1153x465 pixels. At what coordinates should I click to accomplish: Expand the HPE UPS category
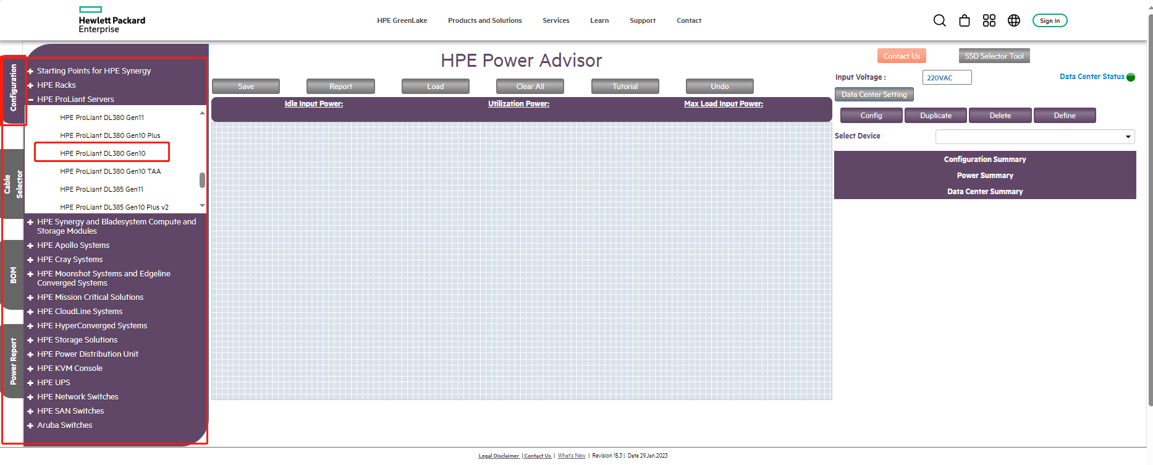pos(30,383)
